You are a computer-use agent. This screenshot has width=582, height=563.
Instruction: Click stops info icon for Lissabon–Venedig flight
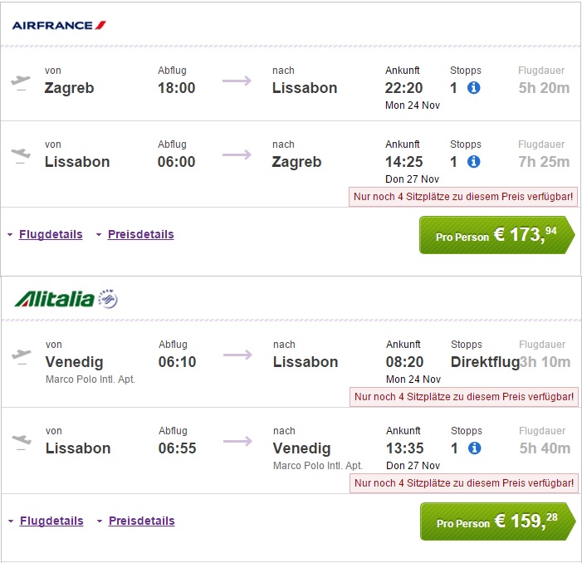(x=475, y=448)
